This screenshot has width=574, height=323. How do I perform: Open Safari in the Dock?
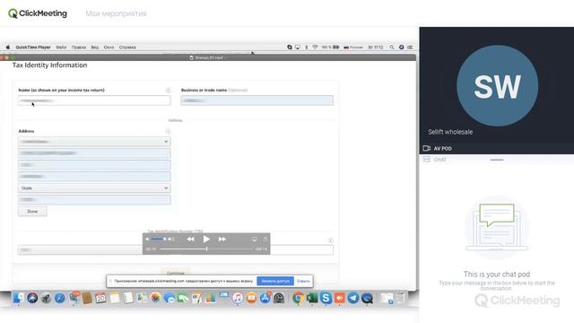coord(60,298)
